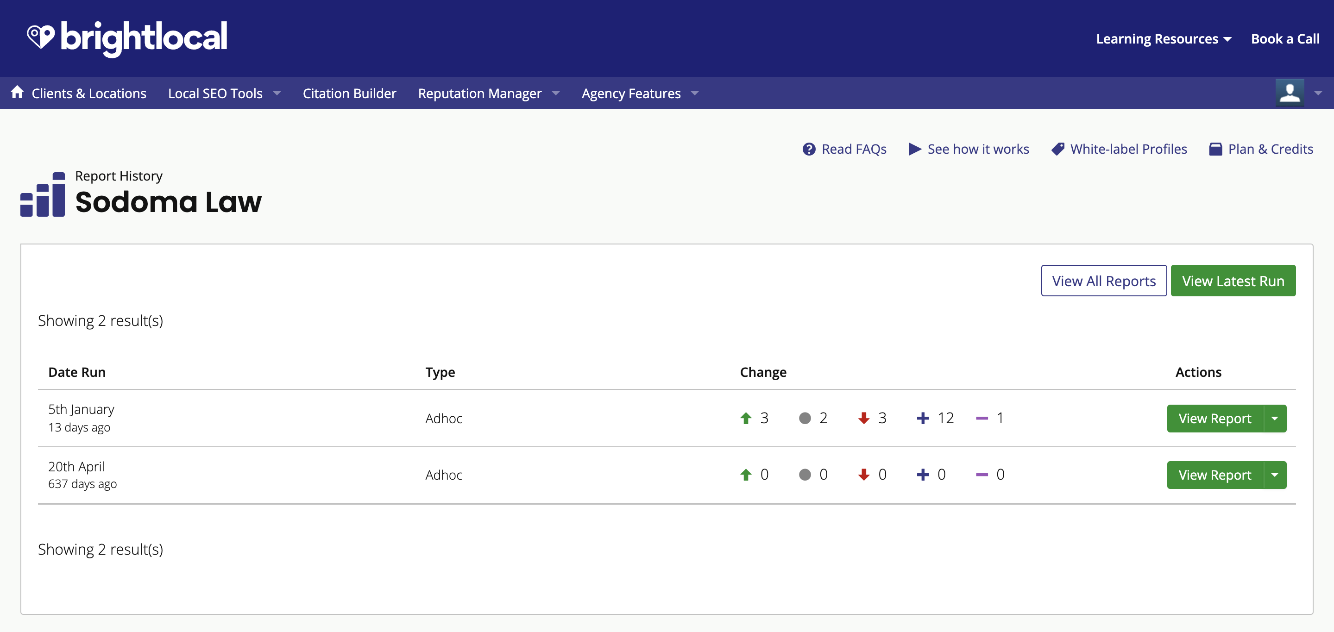This screenshot has width=1334, height=632.
Task: Click the Actions column header
Action: click(1198, 372)
